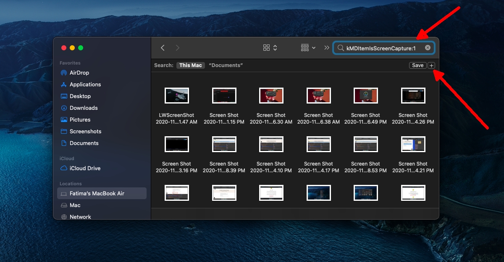Click the forward navigation arrow
The image size is (504, 262).
[x=178, y=48]
